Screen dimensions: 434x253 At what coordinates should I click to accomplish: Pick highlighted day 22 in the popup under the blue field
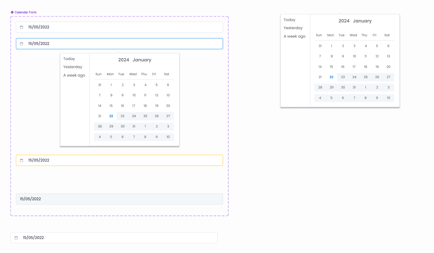(x=111, y=116)
